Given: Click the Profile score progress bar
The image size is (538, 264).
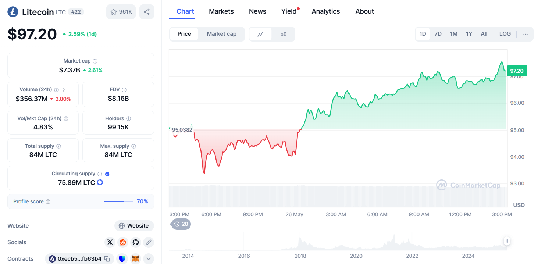Looking at the screenshot, I should [118, 201].
